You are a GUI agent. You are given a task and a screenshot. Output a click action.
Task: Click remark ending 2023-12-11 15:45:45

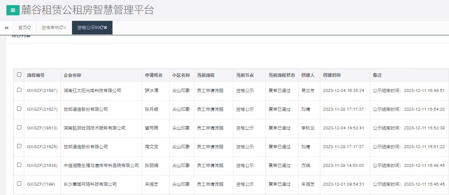[409, 184]
